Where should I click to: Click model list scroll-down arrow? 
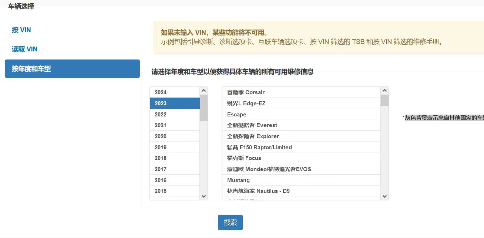click(x=384, y=196)
